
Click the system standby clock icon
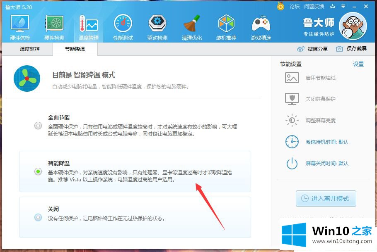[292, 142]
